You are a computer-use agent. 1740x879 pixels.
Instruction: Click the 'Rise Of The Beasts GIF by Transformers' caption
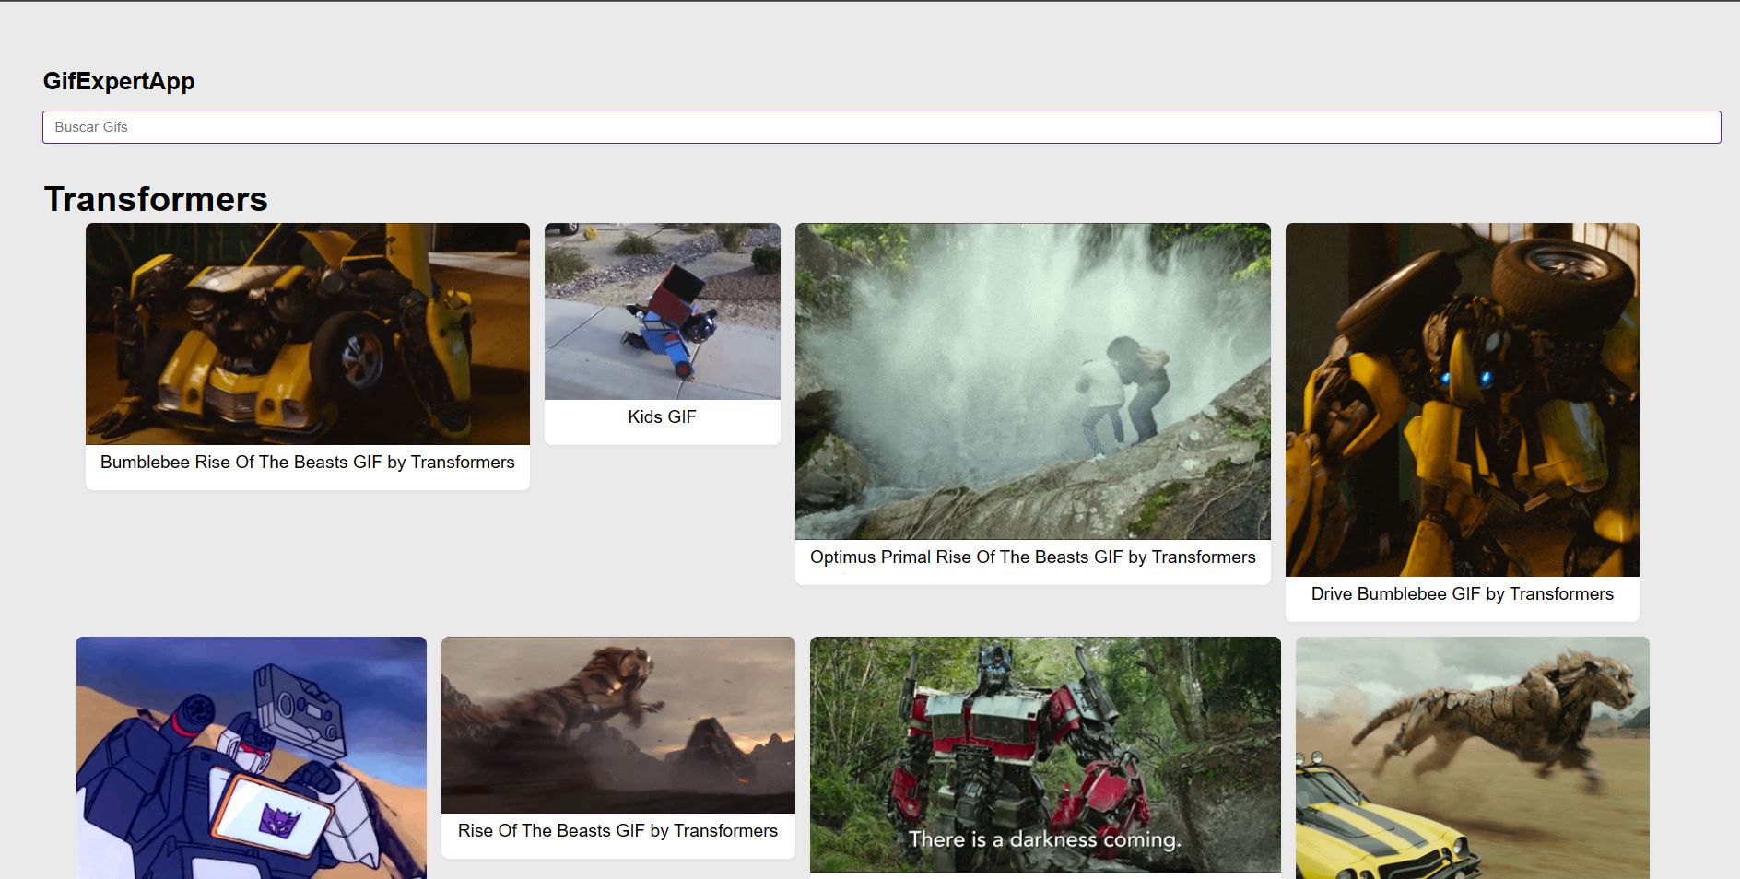pos(618,830)
